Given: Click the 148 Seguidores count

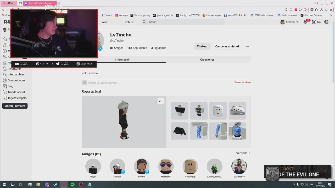Looking at the screenshot, I should 137,48.
